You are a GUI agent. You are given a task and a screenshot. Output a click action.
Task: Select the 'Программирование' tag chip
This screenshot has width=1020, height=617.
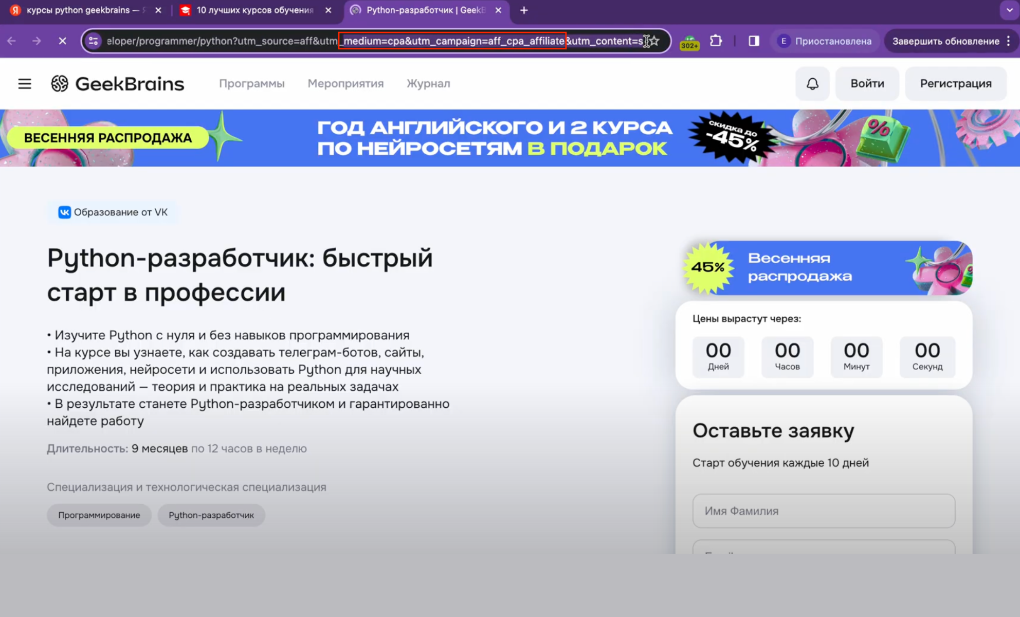(x=99, y=515)
